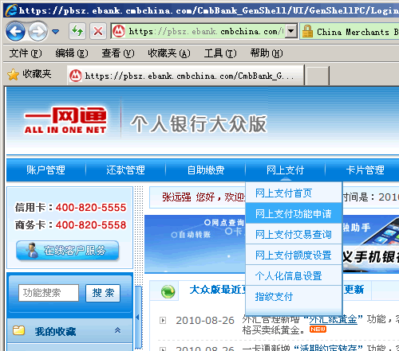Open the 文件(F) menu
Screen dimensions: 399x351
26,53
